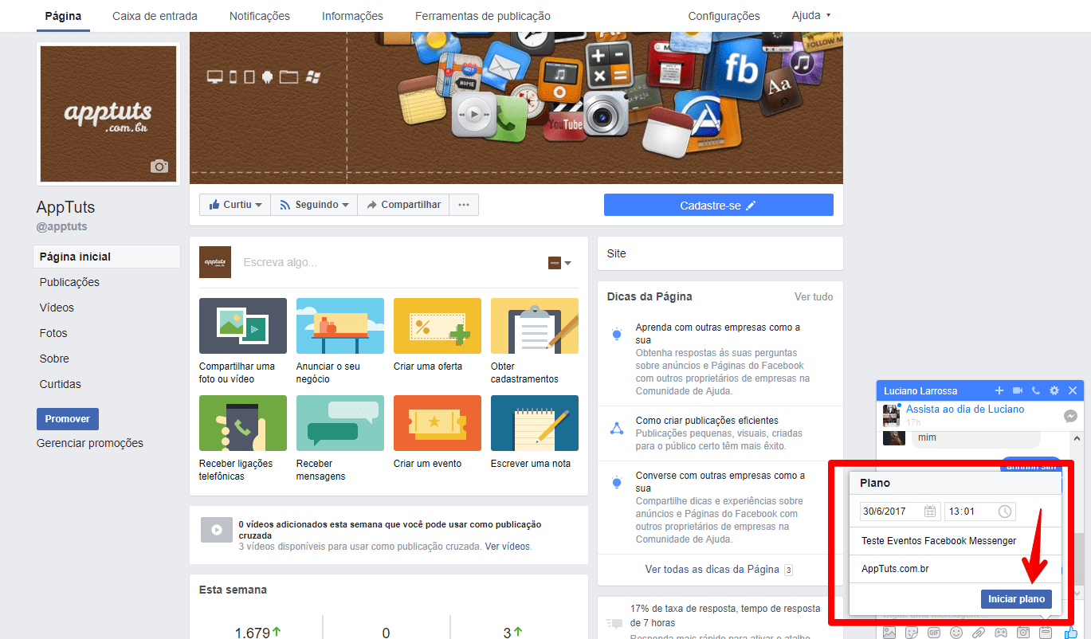Open 'Assista ao dia de Luciano' link
The height and width of the screenshot is (639, 1091).
(x=965, y=409)
